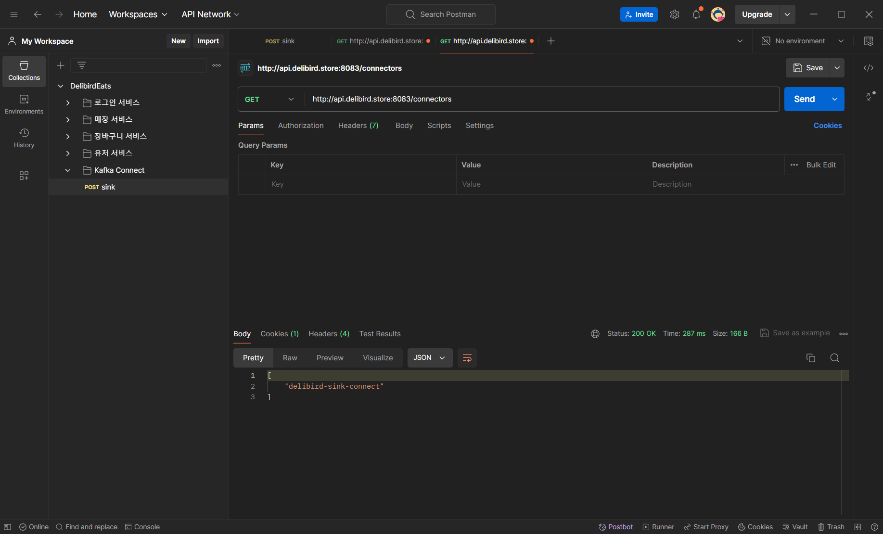Screen dimensions: 883x534
Task: Click the request URL input field
Action: click(x=542, y=99)
